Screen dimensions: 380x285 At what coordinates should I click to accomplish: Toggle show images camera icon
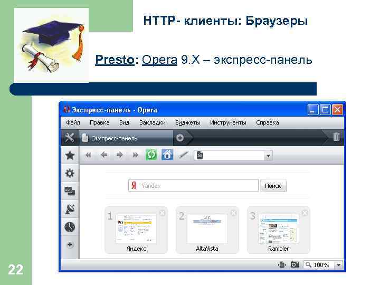[295, 264]
